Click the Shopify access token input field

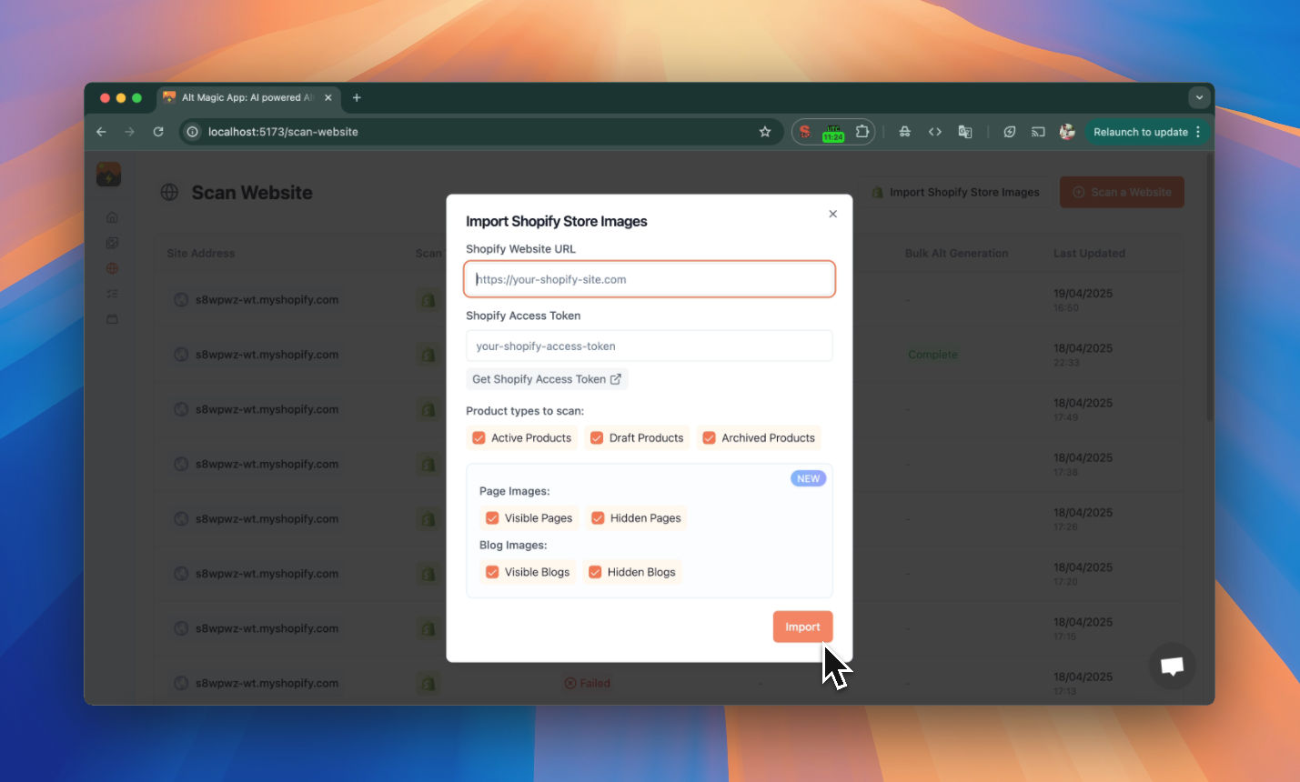pyautogui.click(x=650, y=346)
